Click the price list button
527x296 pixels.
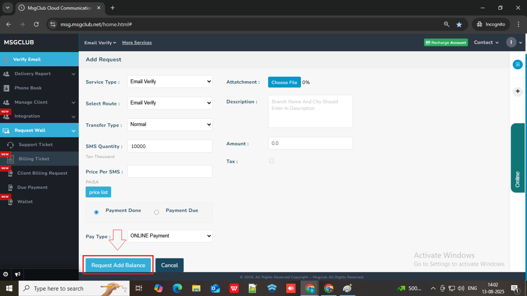[x=98, y=192]
